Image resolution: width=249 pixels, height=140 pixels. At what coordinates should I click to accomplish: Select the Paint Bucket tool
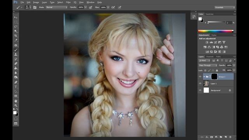[16, 68]
